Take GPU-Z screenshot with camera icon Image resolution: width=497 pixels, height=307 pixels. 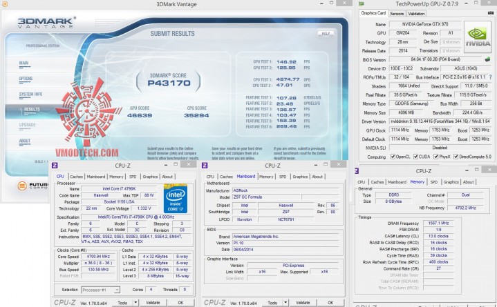click(x=491, y=13)
